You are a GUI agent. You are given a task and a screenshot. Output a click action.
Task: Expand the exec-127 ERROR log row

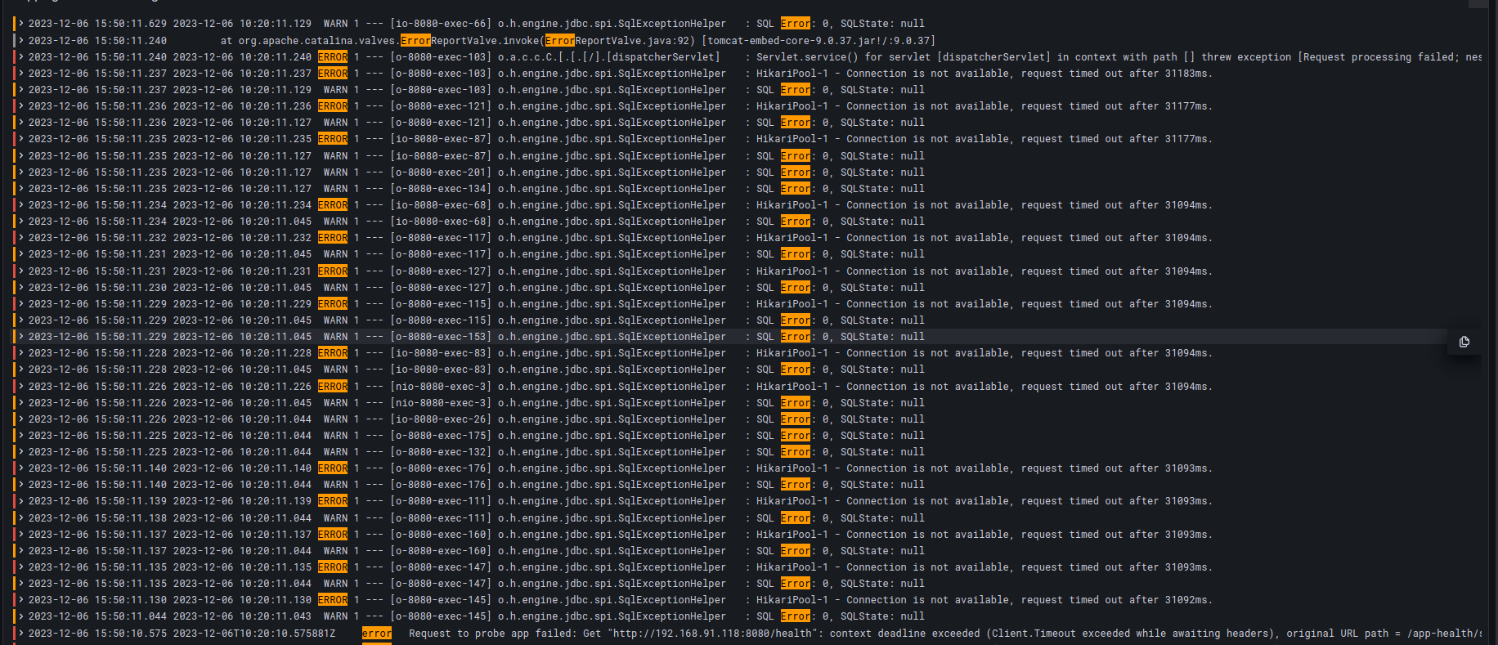21,271
